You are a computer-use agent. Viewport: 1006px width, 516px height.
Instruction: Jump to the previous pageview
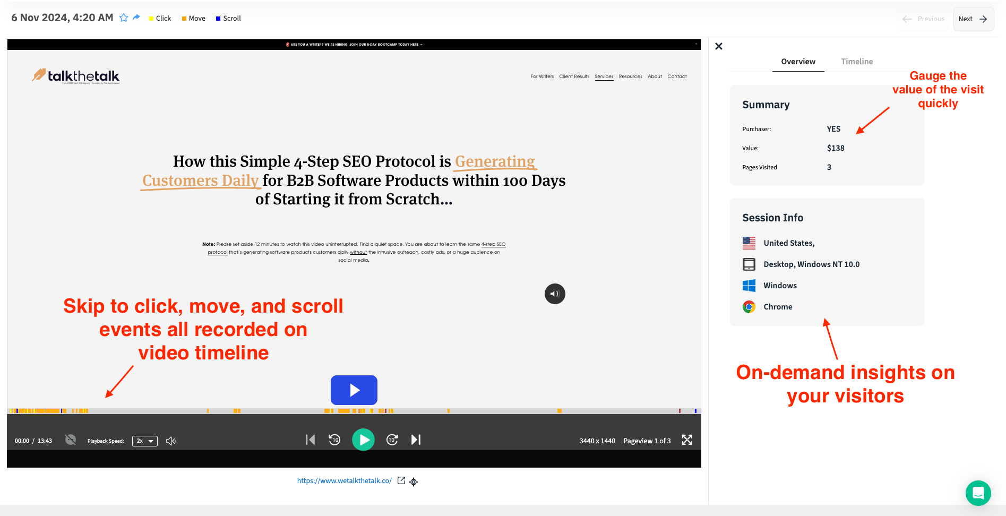coord(311,440)
